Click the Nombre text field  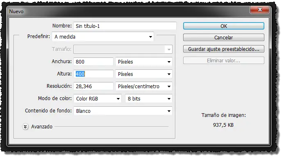(x=125, y=26)
